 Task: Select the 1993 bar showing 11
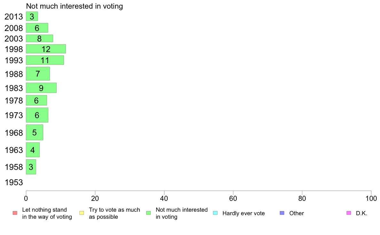click(45, 60)
